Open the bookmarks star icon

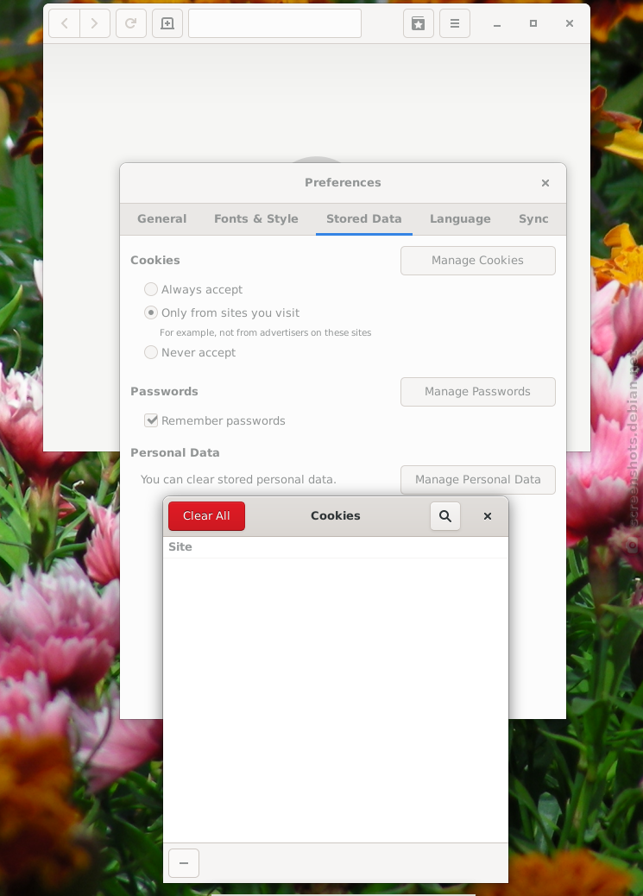[419, 23]
